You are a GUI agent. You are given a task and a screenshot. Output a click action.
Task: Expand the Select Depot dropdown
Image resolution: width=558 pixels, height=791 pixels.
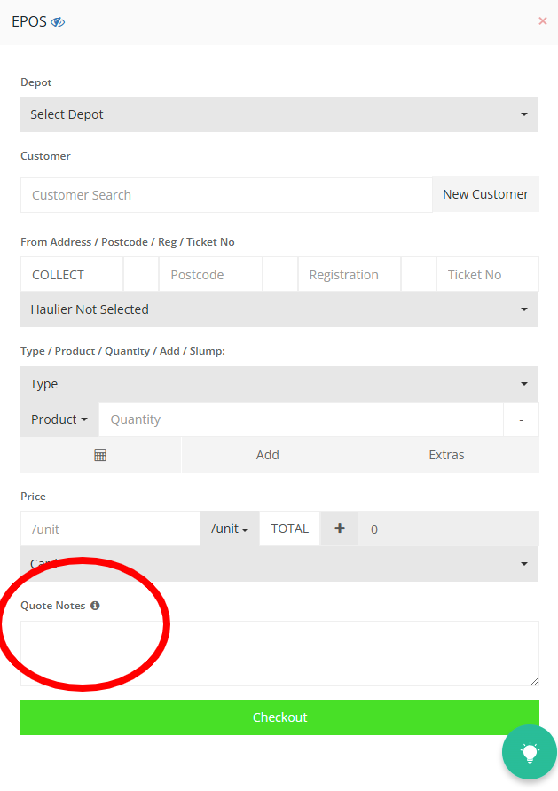point(279,114)
